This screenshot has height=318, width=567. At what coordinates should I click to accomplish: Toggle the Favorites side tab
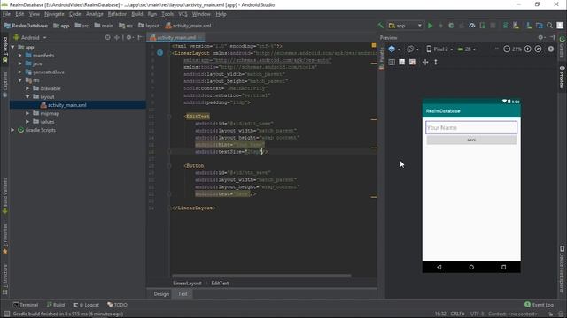(5, 238)
